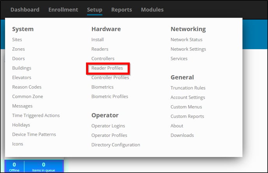Select Device Time Patterns
Image resolution: width=268 pixels, height=173 pixels.
(34, 134)
